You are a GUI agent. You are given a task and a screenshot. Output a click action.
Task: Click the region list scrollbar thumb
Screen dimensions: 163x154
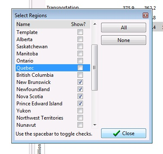pyautogui.click(x=94, y=68)
